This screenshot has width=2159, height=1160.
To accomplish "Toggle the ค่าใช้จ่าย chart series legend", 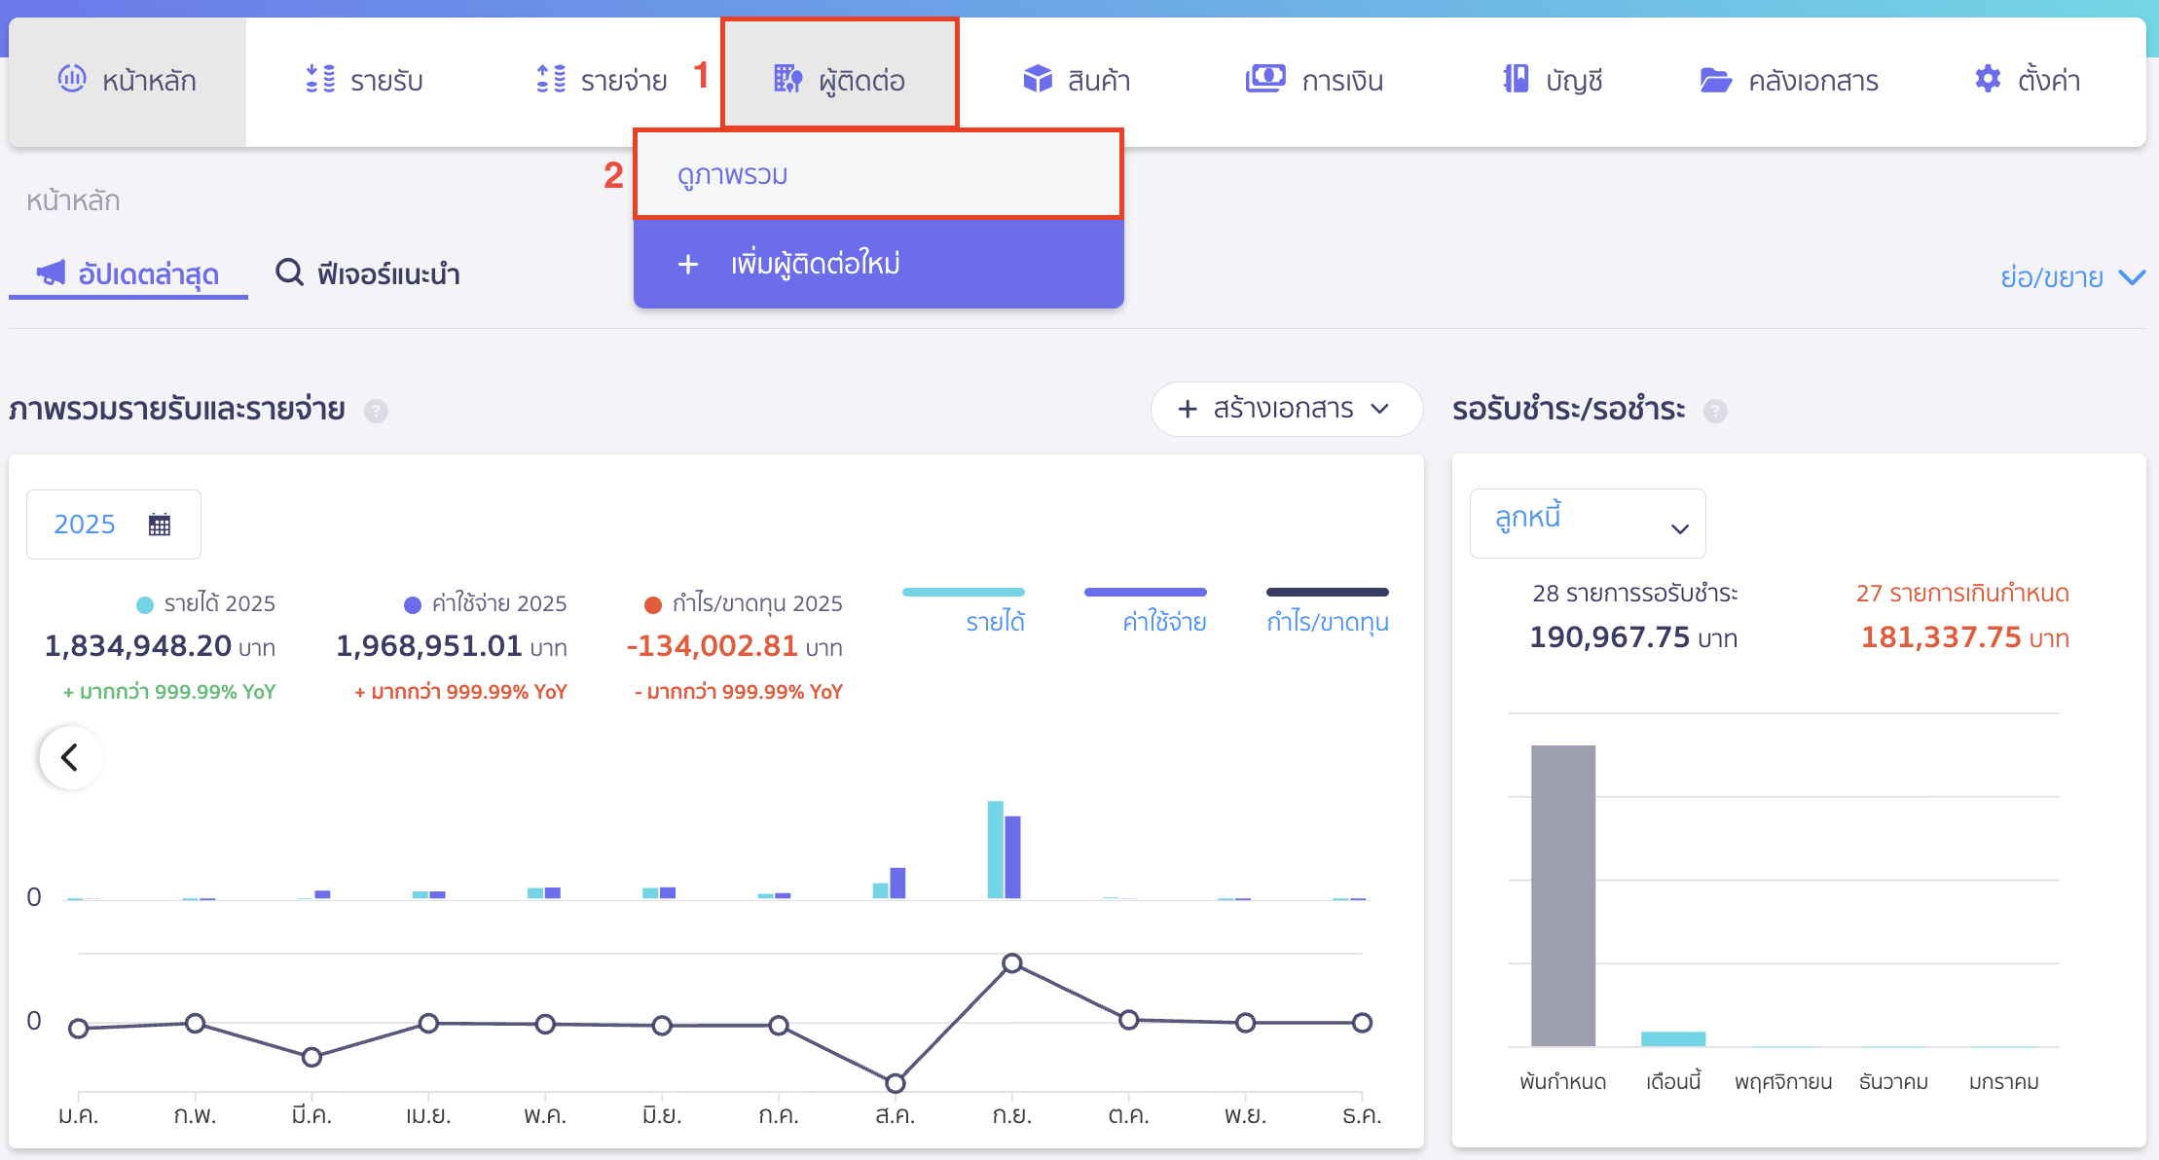I will (1164, 621).
